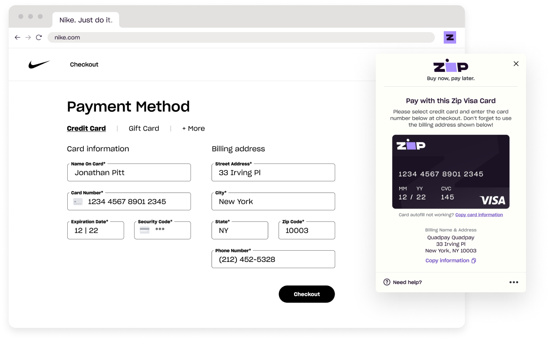Click the Street Address field
This screenshot has width=552, height=340.
point(273,173)
